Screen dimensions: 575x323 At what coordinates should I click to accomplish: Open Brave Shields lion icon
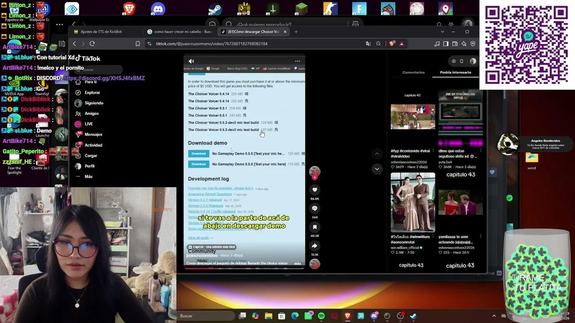click(392, 44)
